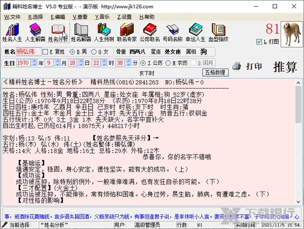This screenshot has height=229, width=304.
Task: Increase the hour value with the up arrow
Action: coord(104,61)
